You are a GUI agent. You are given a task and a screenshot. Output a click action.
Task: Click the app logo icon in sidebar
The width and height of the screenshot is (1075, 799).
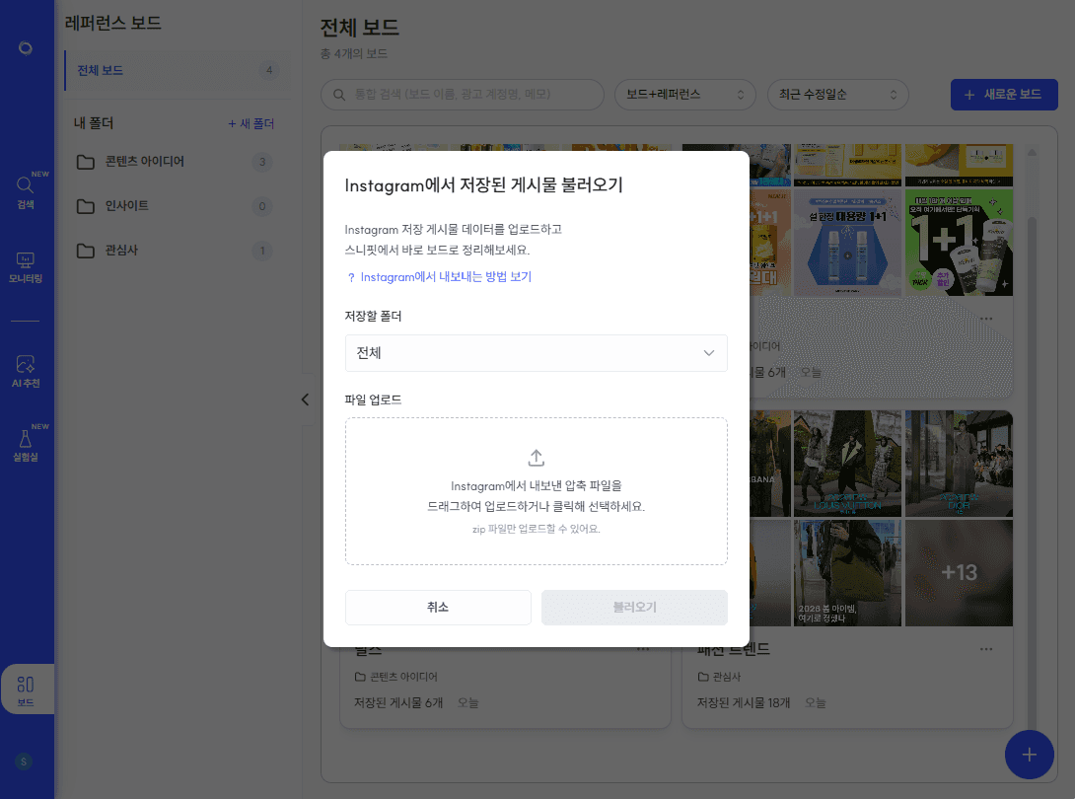[x=26, y=48]
